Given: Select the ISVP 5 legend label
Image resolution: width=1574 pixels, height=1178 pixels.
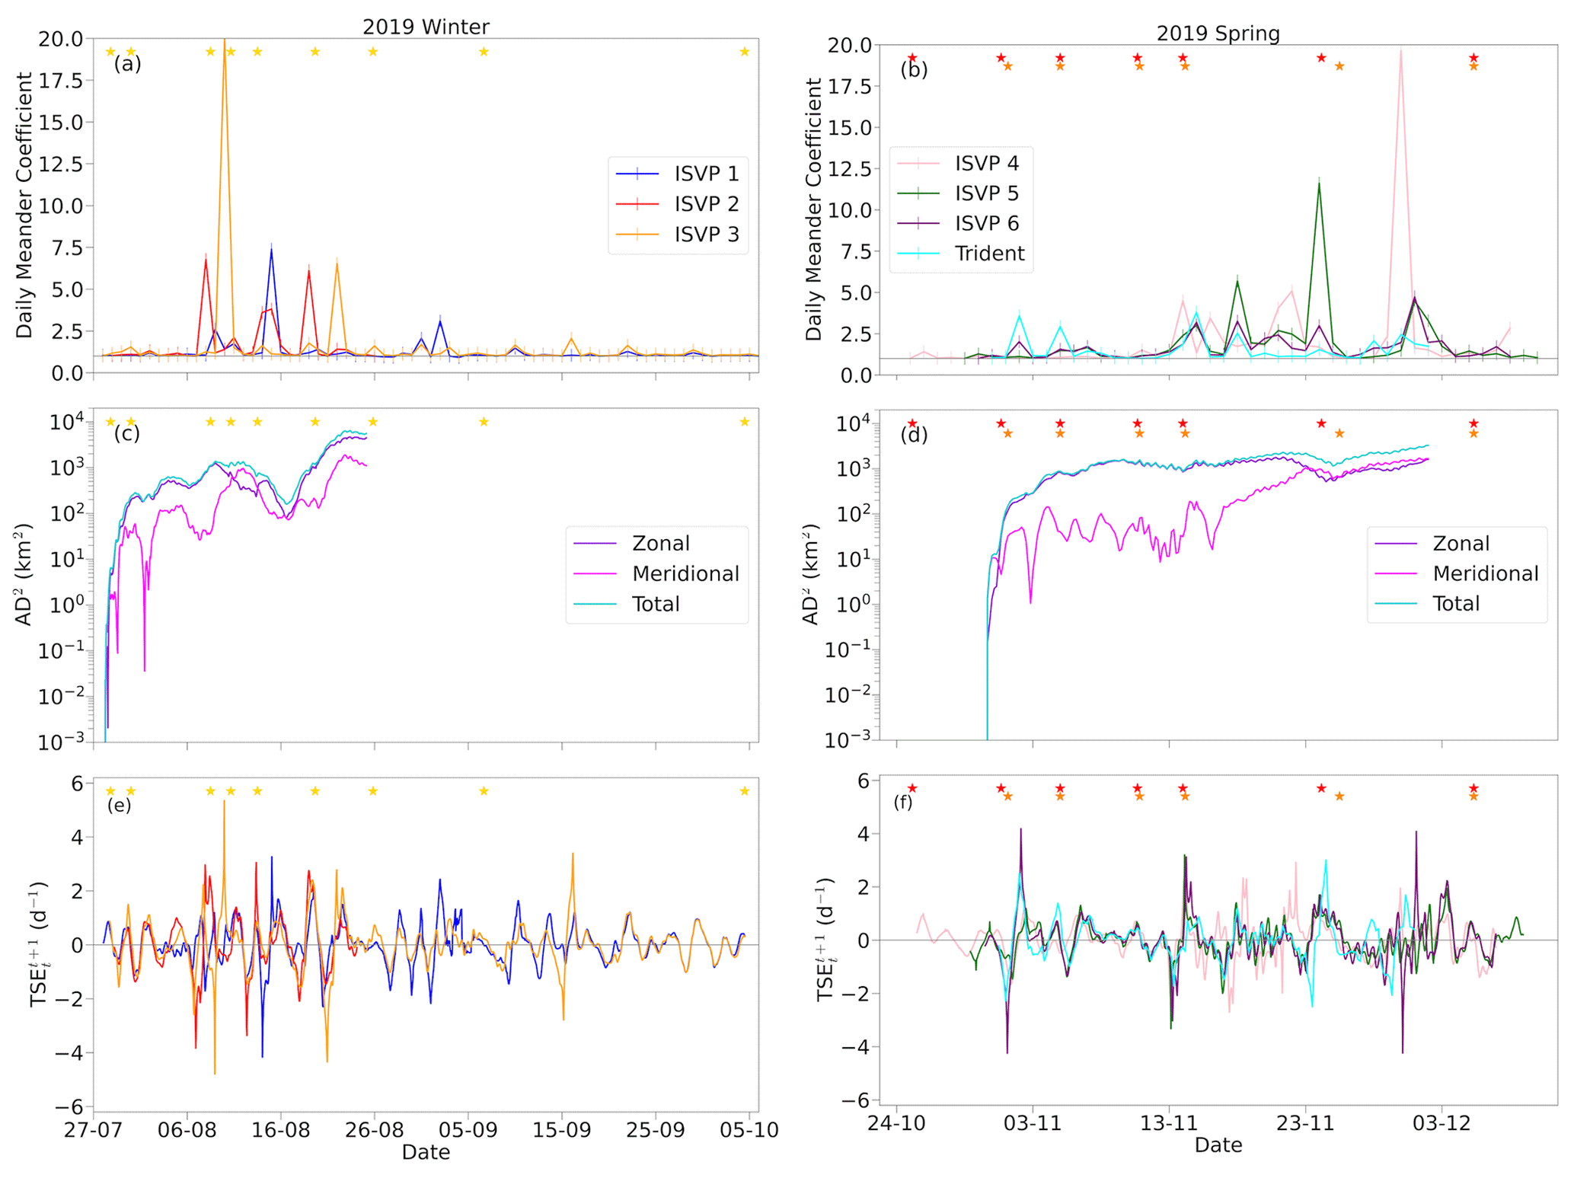Looking at the screenshot, I should [x=986, y=193].
